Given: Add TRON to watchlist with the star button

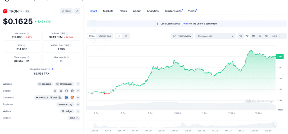Looking at the screenshot, I should [66, 11].
